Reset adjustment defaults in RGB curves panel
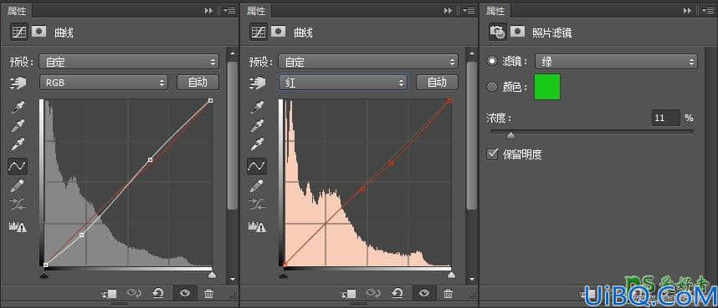 point(158,293)
